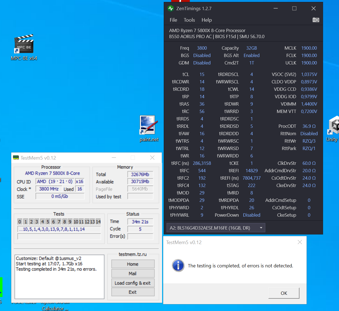Click the tCL value 15
339x311 pixels.
[202, 74]
